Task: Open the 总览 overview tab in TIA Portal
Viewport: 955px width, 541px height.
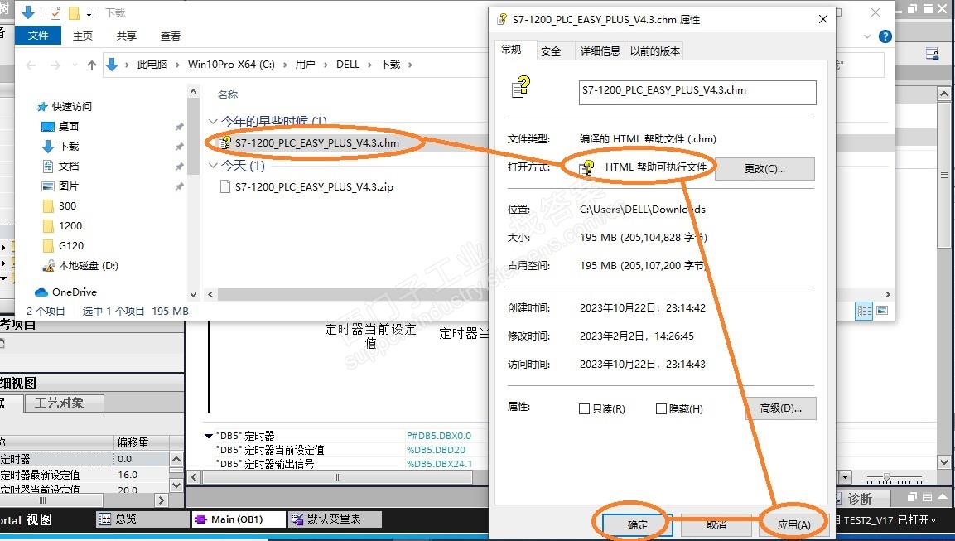Action: coord(142,519)
